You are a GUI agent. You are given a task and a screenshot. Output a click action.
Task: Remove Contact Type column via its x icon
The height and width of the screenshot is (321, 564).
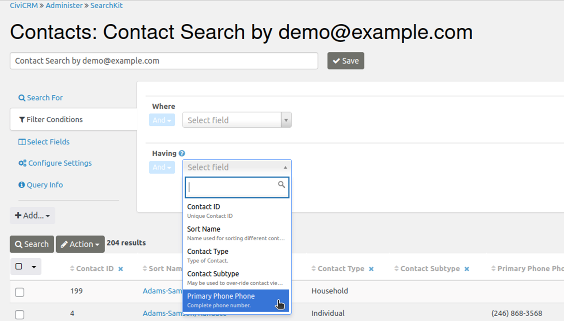pos(371,269)
